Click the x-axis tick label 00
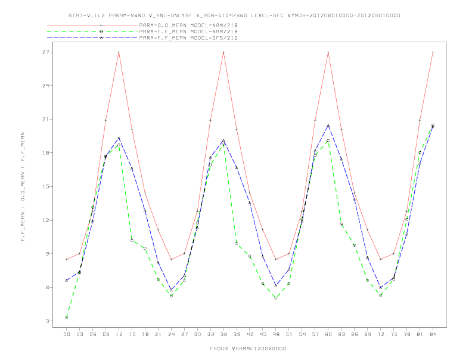 click(x=67, y=334)
